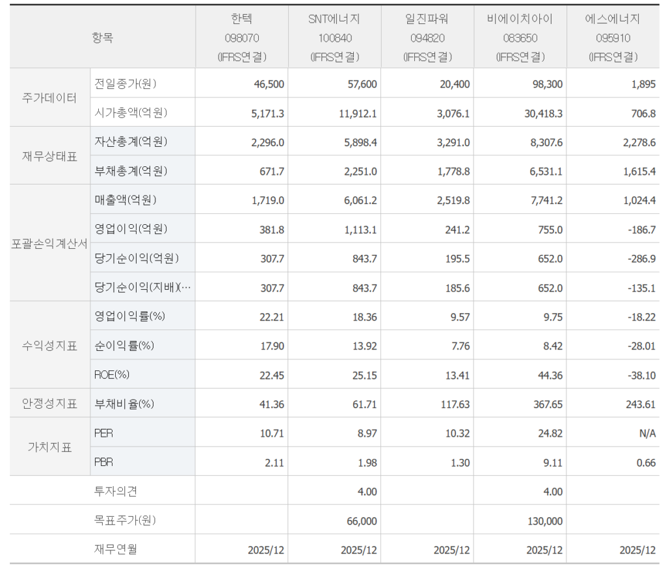
Task: Click the 투자의견 row label
Action: (116, 491)
